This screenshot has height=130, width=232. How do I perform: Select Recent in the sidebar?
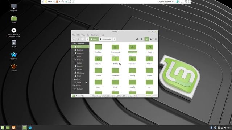pyautogui.click(x=80, y=69)
